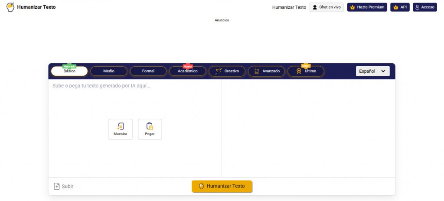
Task: Click the empty output panel on right
Action: pos(308,128)
